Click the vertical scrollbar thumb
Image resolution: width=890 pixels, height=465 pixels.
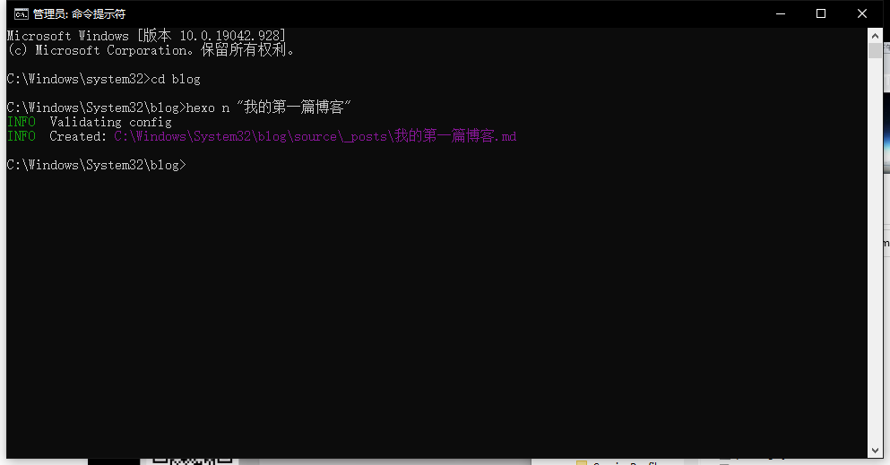click(x=875, y=50)
